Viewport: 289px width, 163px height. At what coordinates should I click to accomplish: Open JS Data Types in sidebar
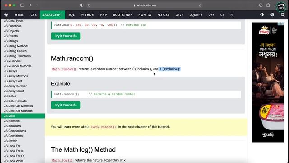pyautogui.click(x=14, y=21)
